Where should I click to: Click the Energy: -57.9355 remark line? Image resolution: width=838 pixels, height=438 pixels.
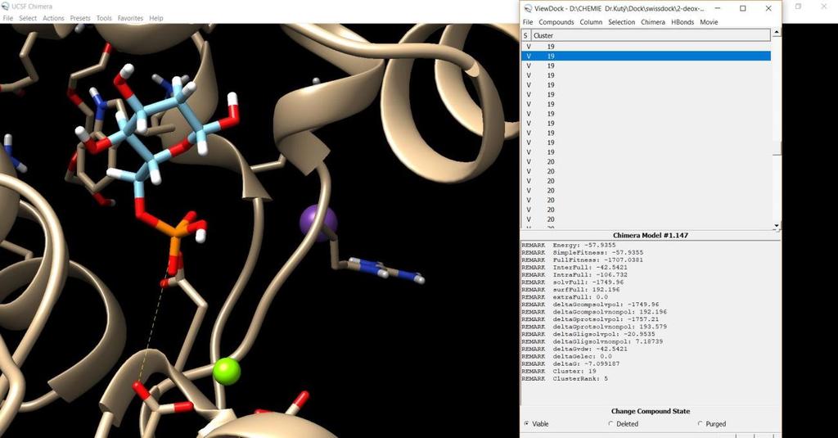(569, 245)
